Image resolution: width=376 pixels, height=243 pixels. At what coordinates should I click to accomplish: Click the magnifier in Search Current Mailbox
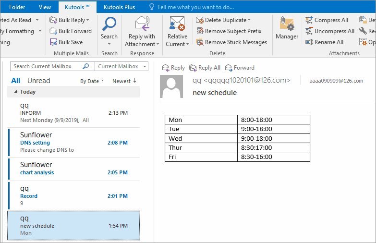click(85, 66)
